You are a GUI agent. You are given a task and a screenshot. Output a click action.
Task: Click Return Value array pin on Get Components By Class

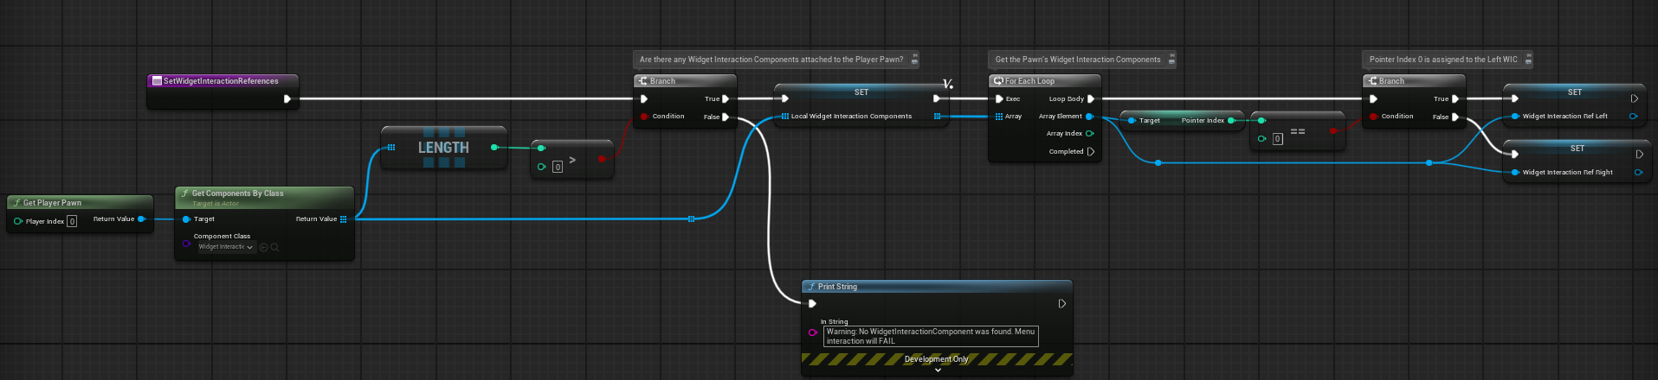[344, 219]
